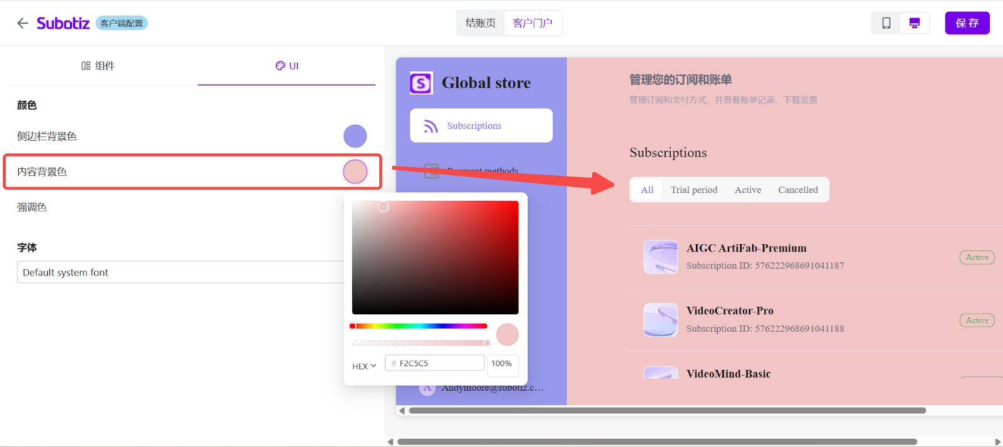Select the Active subscriptions filter
Viewport: 1003px width, 447px height.
pos(747,190)
